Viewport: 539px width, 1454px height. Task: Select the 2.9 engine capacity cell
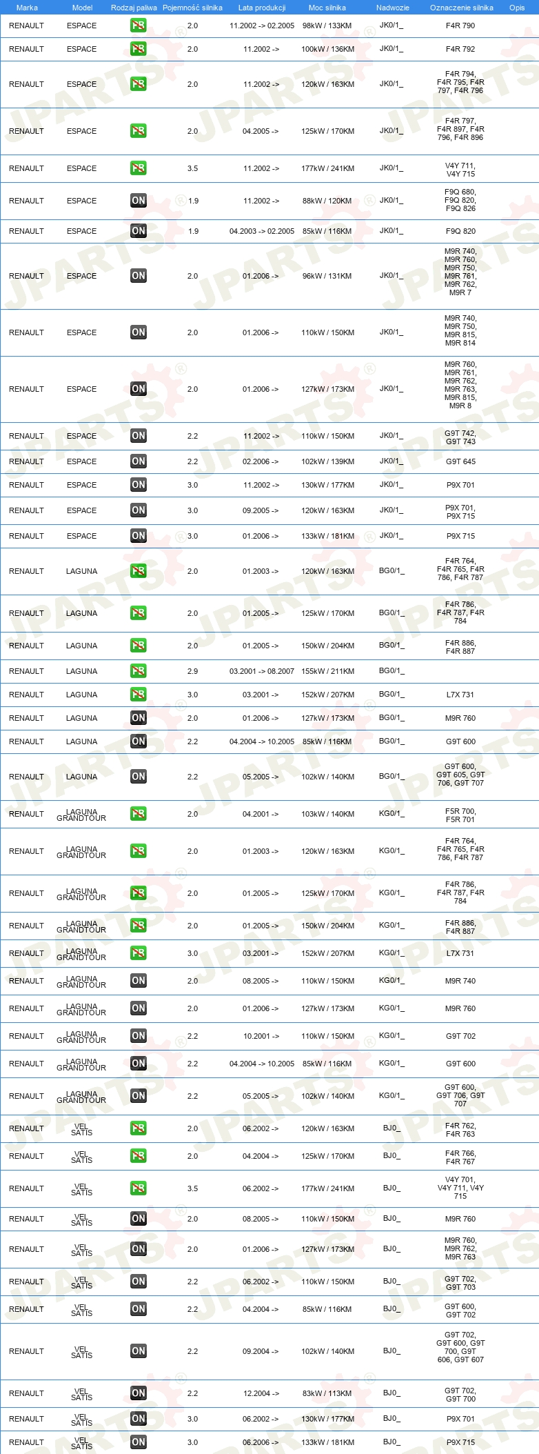click(x=192, y=671)
